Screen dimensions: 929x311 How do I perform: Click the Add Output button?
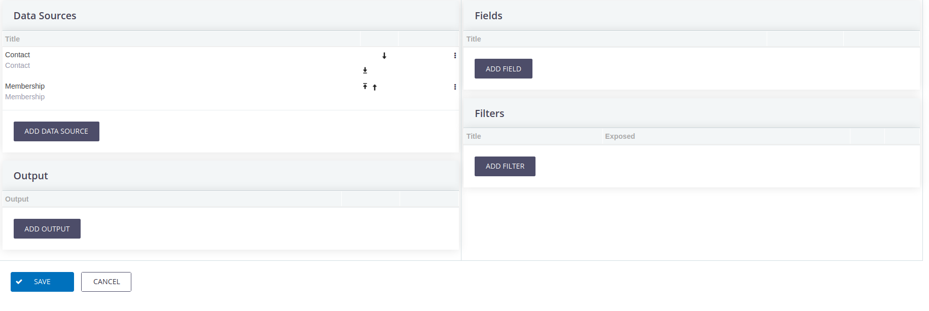tap(47, 229)
